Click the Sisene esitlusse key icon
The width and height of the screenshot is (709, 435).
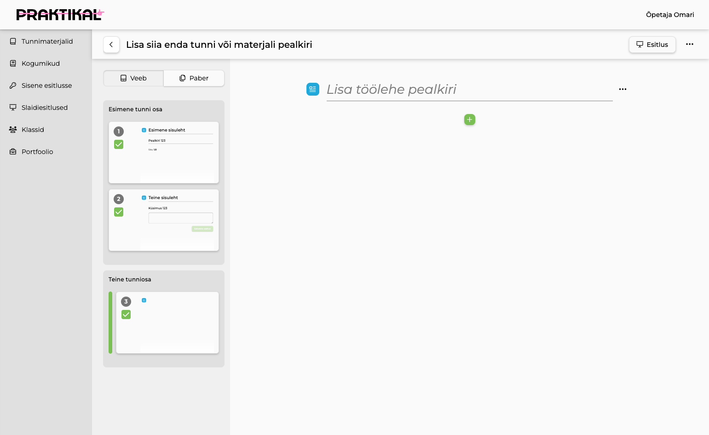click(13, 86)
